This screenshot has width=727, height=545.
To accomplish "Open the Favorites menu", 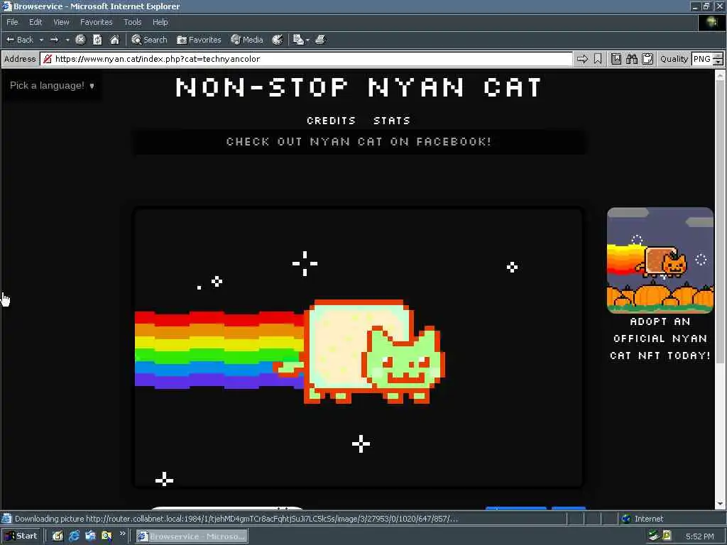I will (96, 22).
